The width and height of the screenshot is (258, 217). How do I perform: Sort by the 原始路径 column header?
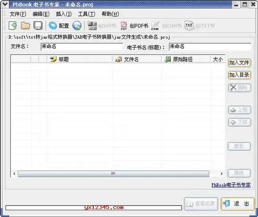186,59
